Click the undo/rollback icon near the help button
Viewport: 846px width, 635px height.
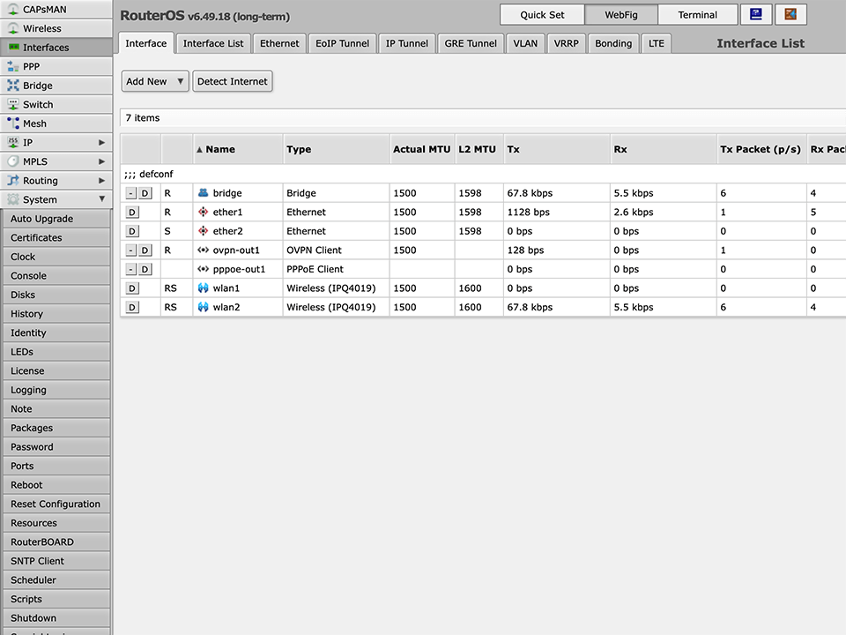point(790,14)
